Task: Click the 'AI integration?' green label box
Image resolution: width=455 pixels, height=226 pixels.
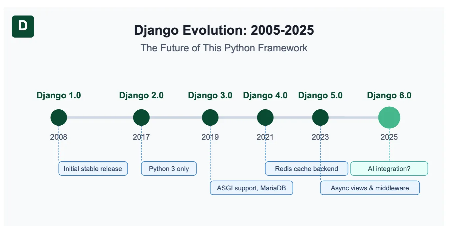Action: click(x=389, y=169)
